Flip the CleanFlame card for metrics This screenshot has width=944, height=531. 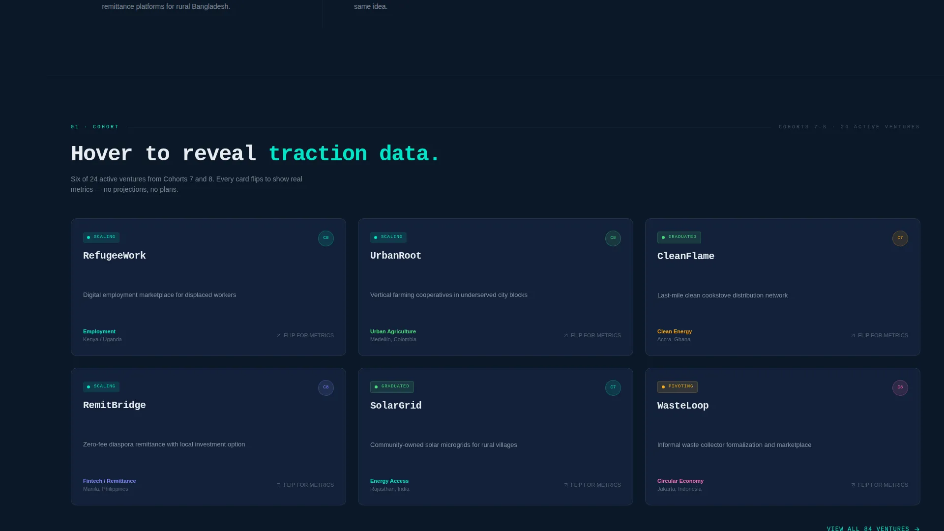click(x=880, y=335)
